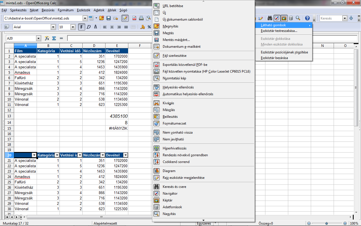Click the Gallery picture-frame toolbar icon
Screen dimensions: 361x226
pyautogui.click(x=284, y=18)
